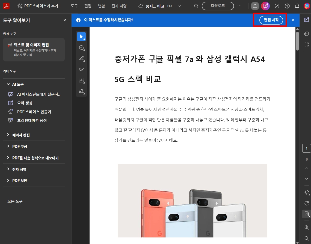Open generative summary icon in right rail
This screenshot has height=244, width=311.
(x=306, y=20)
